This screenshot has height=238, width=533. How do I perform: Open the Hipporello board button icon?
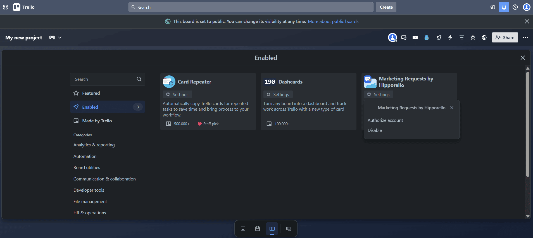[x=427, y=37]
